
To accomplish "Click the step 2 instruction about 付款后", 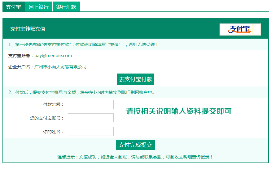I will point(82,92).
